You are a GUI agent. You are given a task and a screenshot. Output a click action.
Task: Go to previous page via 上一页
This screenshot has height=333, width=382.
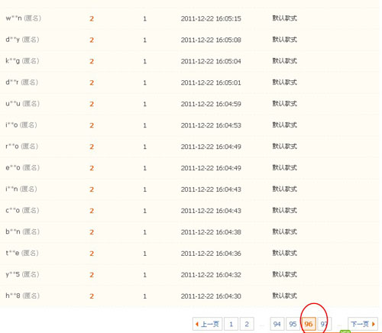207,324
